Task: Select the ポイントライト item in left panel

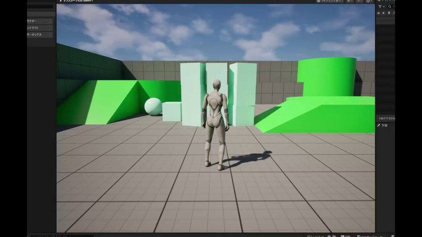Action: pos(40,28)
